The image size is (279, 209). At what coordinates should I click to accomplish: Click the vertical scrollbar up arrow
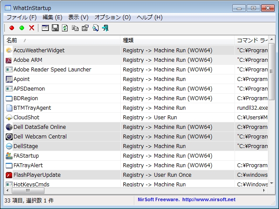click(x=272, y=39)
